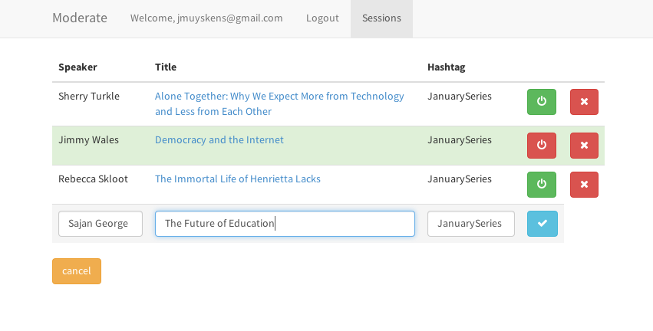The height and width of the screenshot is (331, 653).
Task: Open The Immortal Life of Henrietta Lacks link
Action: [x=238, y=179]
